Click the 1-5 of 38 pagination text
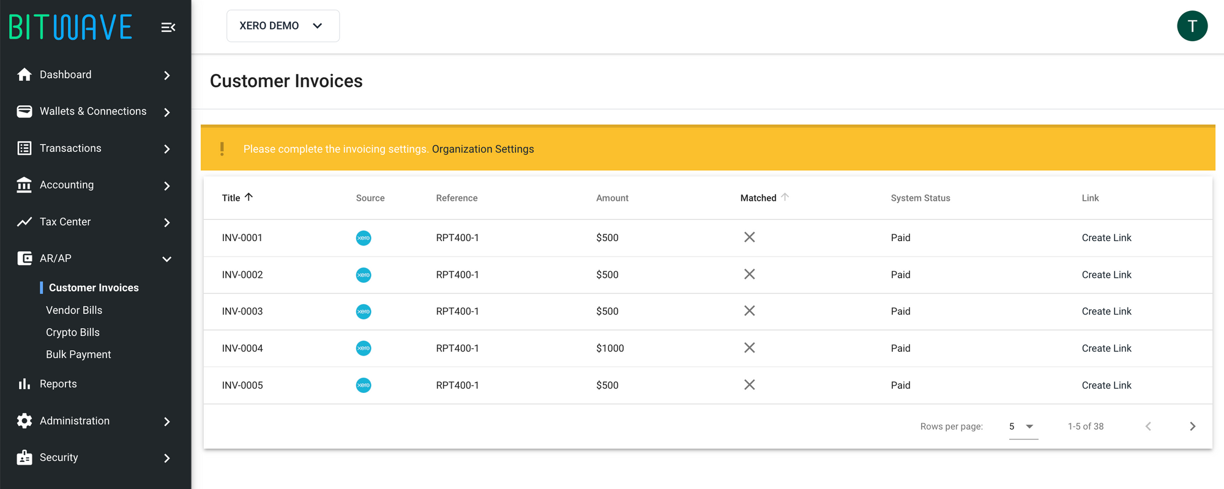This screenshot has width=1224, height=489. (1086, 426)
